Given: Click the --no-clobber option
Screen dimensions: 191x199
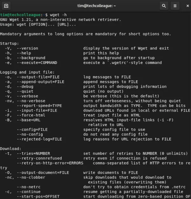Looking at the screenshot, I should click(x=31, y=178).
